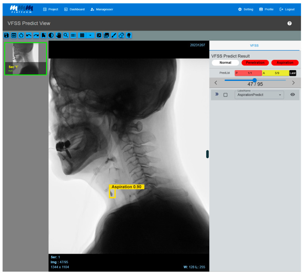Open the LabelName AspirationPredict dropdown
The image size is (303, 274).
259,95
